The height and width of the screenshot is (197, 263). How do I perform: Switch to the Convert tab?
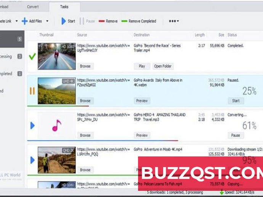click(x=33, y=7)
